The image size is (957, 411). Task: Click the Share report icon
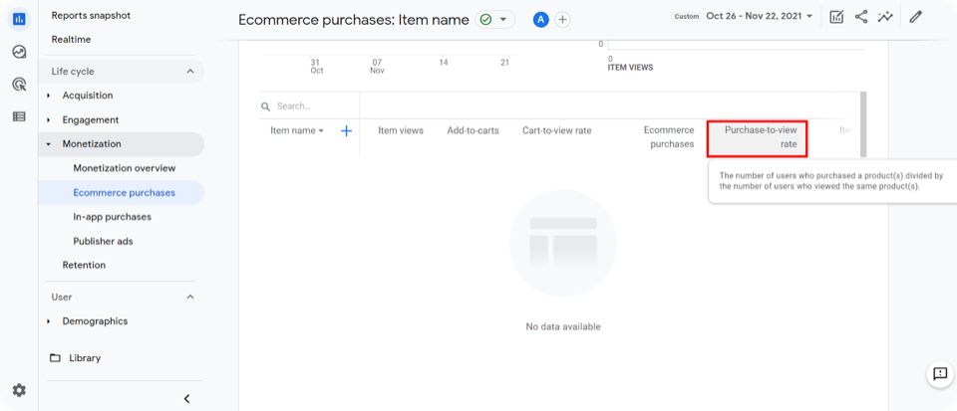[x=861, y=17]
